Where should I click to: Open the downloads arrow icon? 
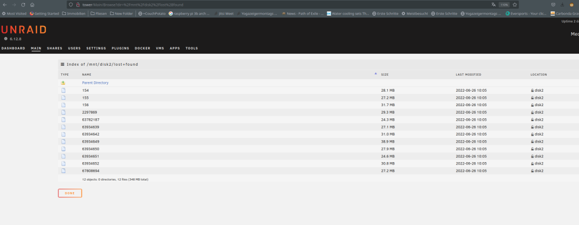tap(562, 5)
